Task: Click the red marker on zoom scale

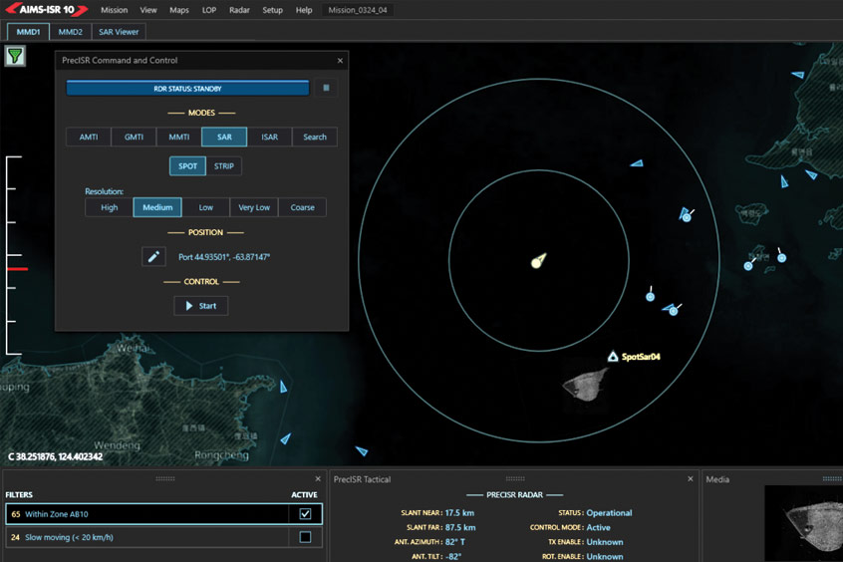Action: pyautogui.click(x=17, y=269)
